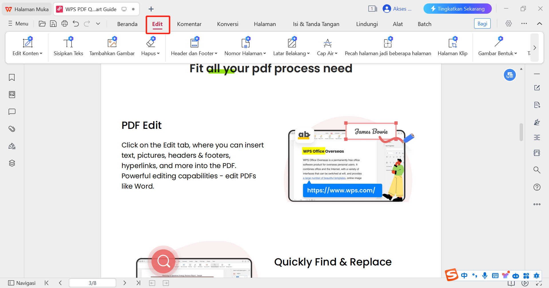This screenshot has width=549, height=288.
Task: Open search from the right sidebar
Action: (x=537, y=170)
